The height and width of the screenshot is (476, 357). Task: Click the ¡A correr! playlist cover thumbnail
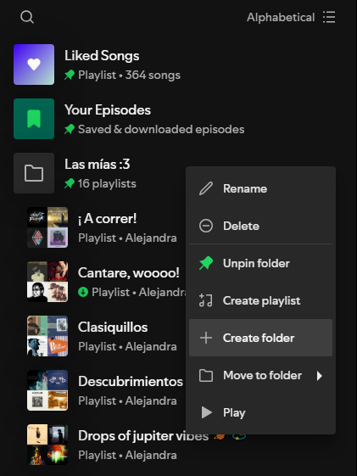pos(47,227)
